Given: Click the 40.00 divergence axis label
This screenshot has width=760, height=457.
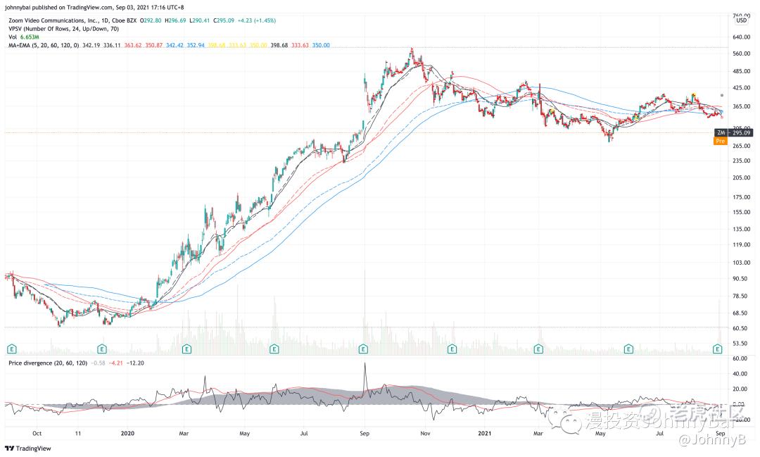Looking at the screenshot, I should click(740, 374).
